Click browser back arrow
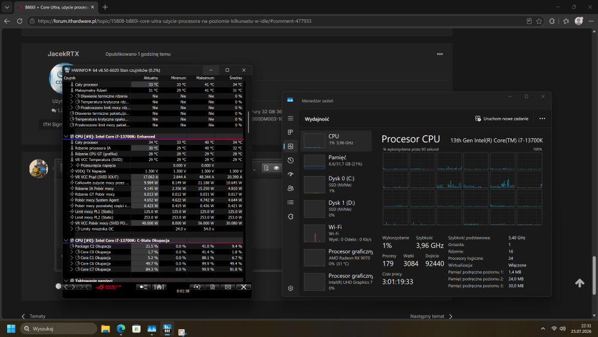Image resolution: width=598 pixels, height=337 pixels. tap(7, 21)
